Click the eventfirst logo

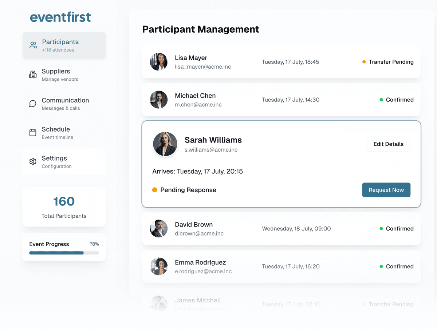[60, 17]
